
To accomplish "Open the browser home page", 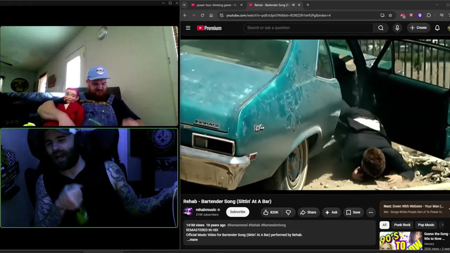I will [211, 15].
